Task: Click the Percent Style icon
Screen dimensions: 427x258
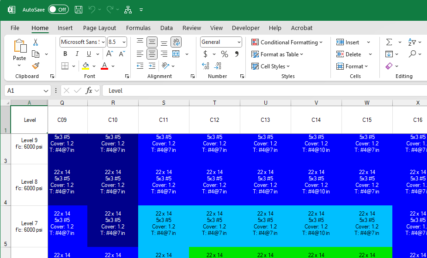Action: 225,54
